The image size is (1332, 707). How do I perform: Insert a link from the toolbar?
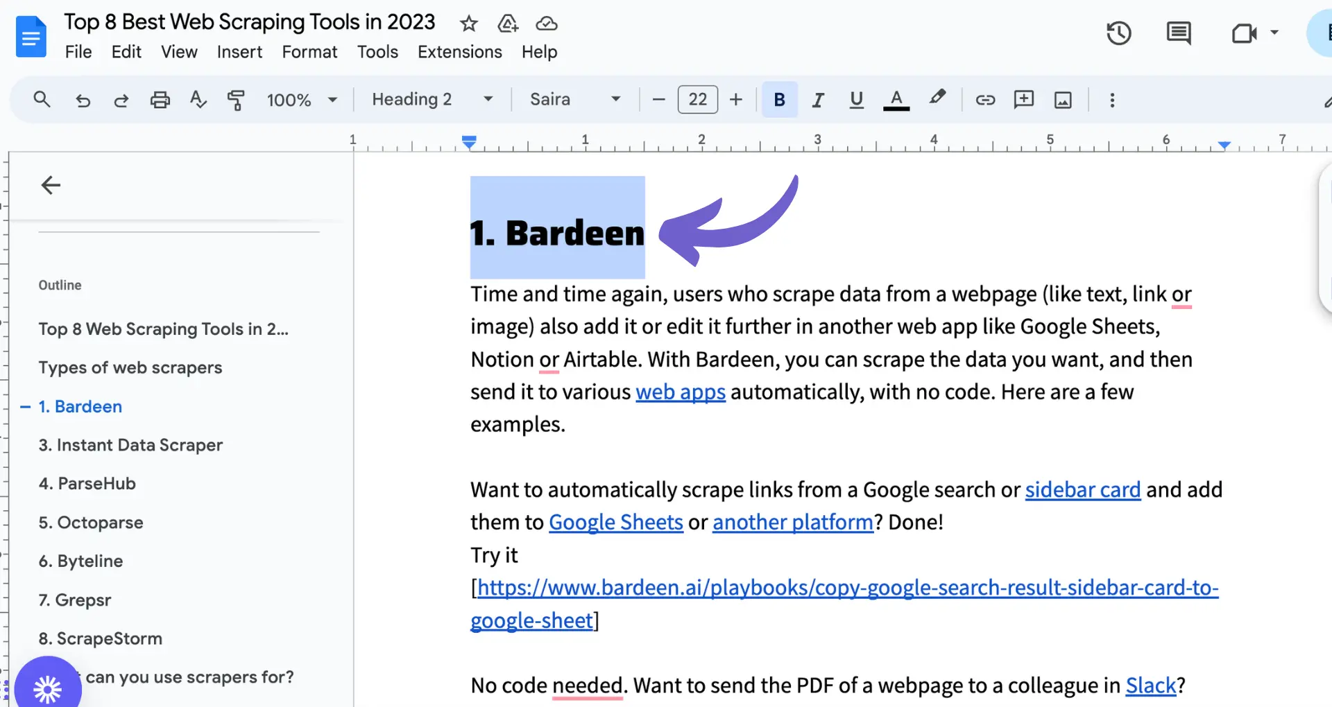pyautogui.click(x=985, y=100)
